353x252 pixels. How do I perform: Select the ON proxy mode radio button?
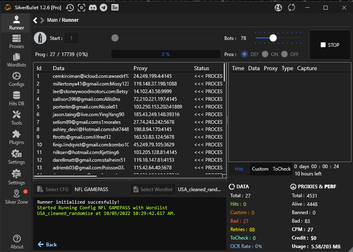pyautogui.click(x=265, y=54)
